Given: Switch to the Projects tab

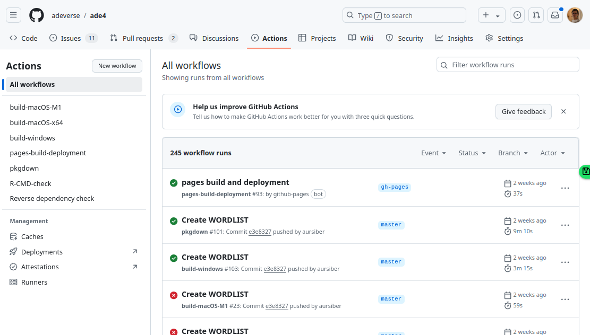Looking at the screenshot, I should [317, 38].
